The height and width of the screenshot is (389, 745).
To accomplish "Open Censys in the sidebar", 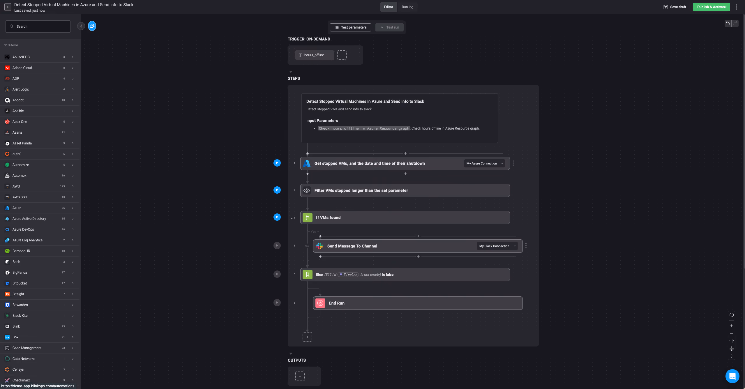I will 40,369.
